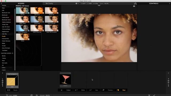The image size is (171, 96).
Task: Click the Camera stage icon
Action: click(103, 90)
